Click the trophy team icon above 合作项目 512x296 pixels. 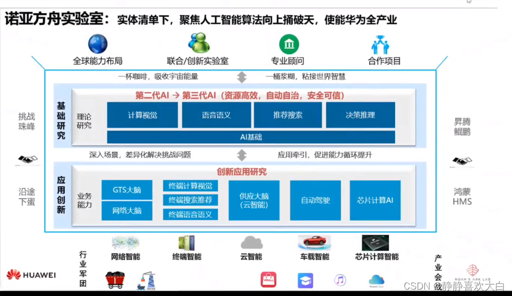click(x=380, y=45)
